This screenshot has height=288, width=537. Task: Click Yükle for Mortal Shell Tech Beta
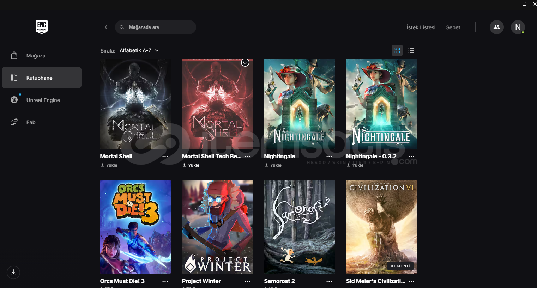point(191,165)
